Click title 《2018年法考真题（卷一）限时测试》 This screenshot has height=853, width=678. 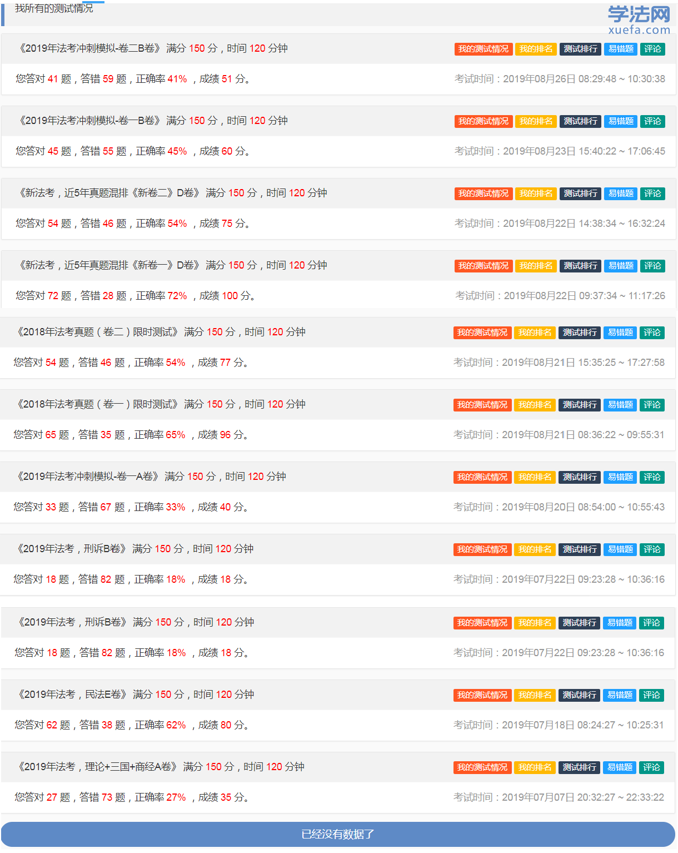(98, 404)
